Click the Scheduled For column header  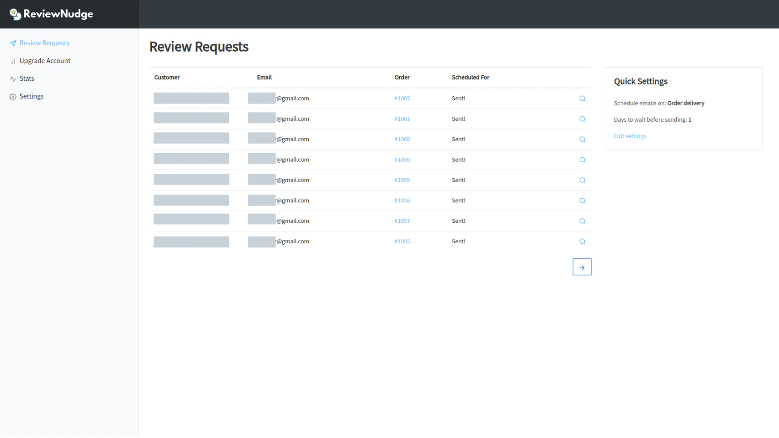point(470,77)
